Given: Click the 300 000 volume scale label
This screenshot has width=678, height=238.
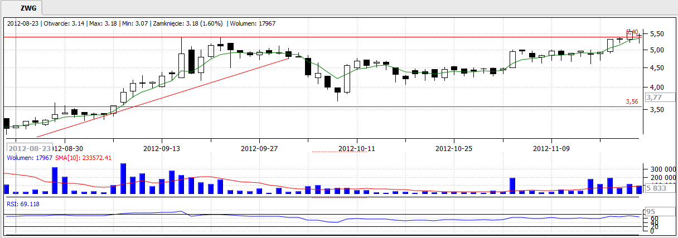Looking at the screenshot, I should (660, 169).
